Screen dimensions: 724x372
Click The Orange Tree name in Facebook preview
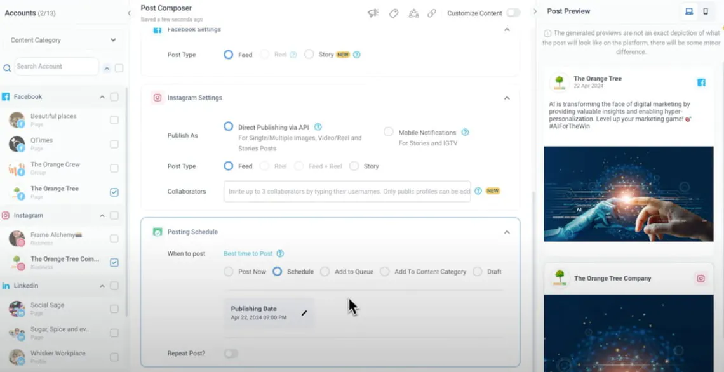(598, 79)
